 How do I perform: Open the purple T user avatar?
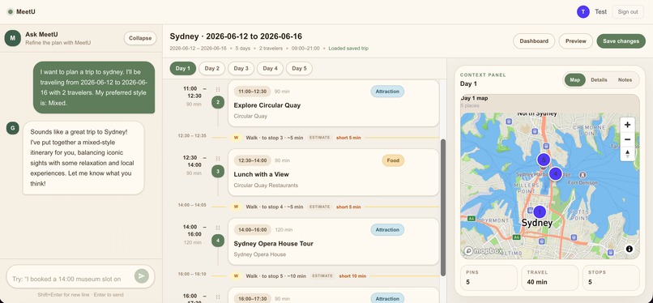coord(583,11)
